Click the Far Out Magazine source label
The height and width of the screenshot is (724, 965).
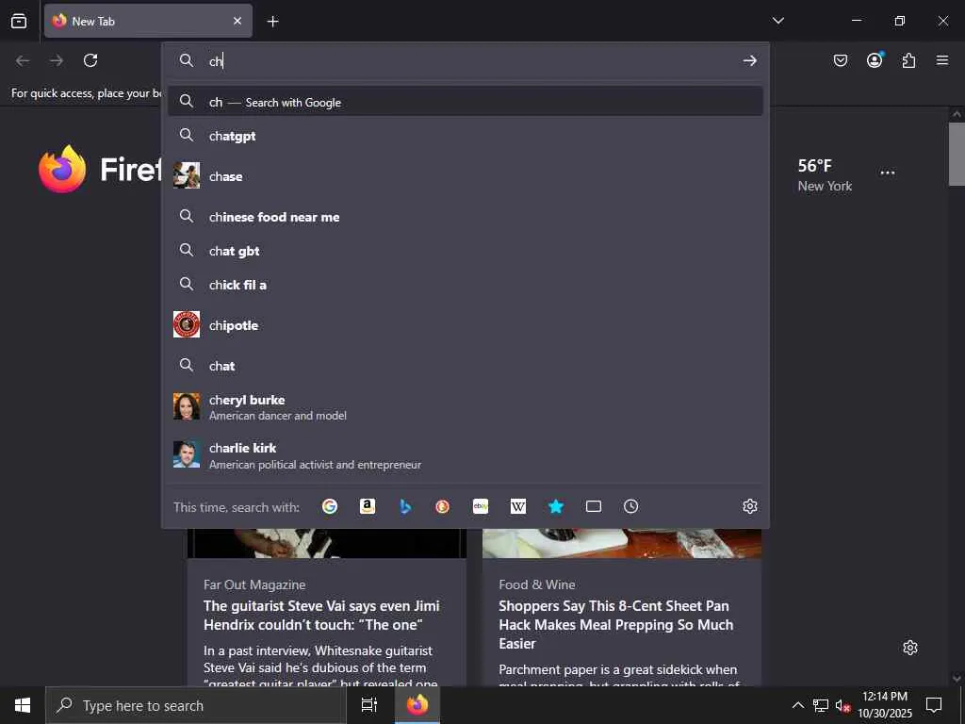(254, 584)
